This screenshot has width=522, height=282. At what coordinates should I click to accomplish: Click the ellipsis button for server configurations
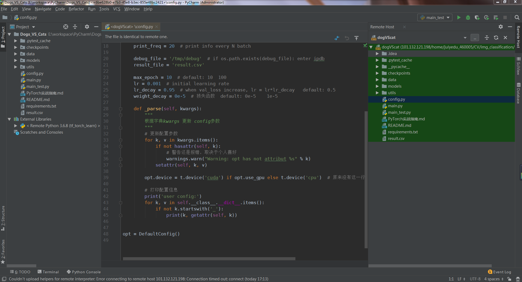(x=475, y=38)
